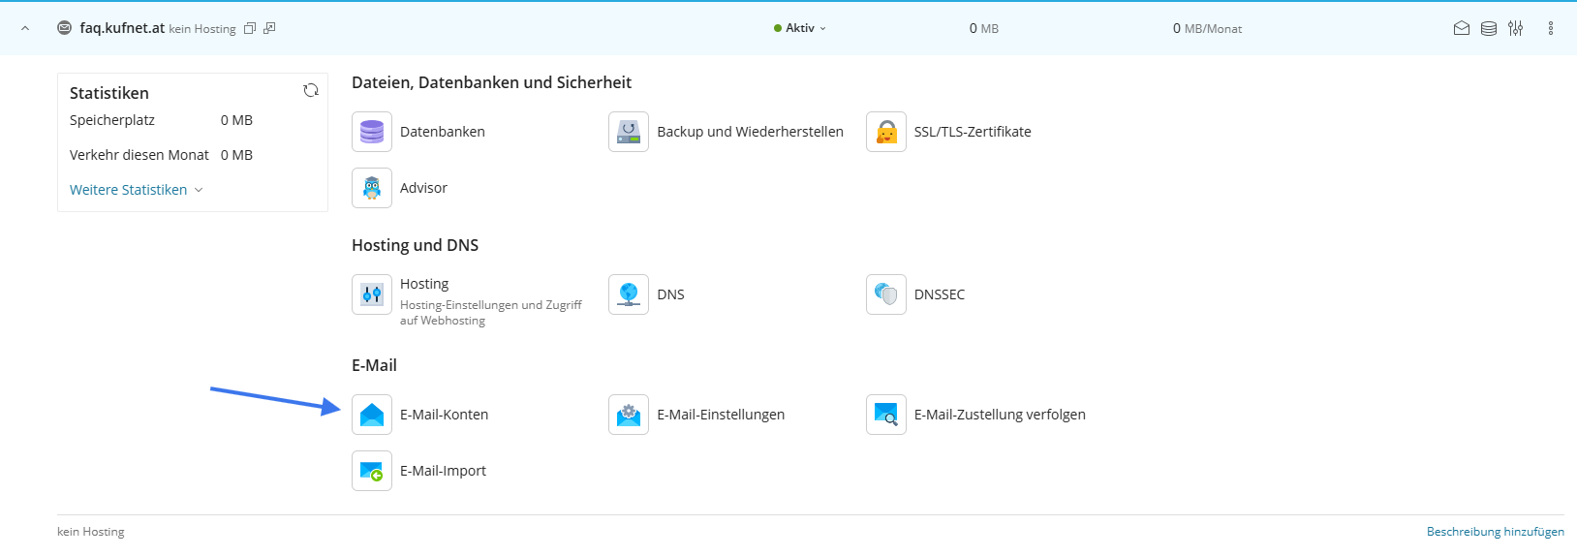Refresh the Statistiken panel
This screenshot has width=1577, height=556.
coord(311,90)
